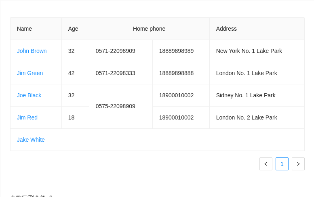This screenshot has height=197, width=314.
Task: Click the Name column header
Action: (24, 29)
